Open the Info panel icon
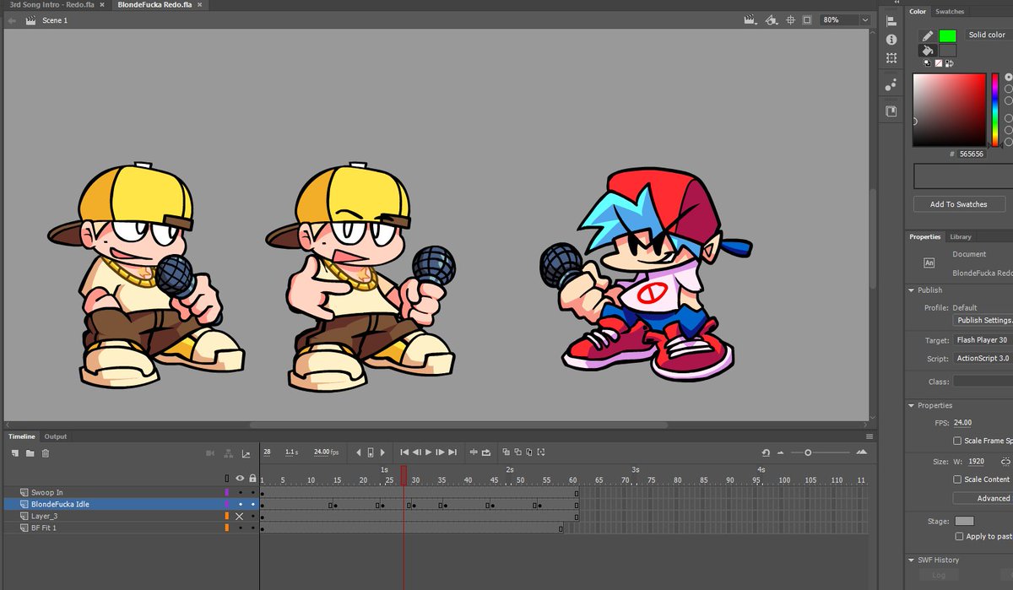The height and width of the screenshot is (590, 1013). coord(891,40)
